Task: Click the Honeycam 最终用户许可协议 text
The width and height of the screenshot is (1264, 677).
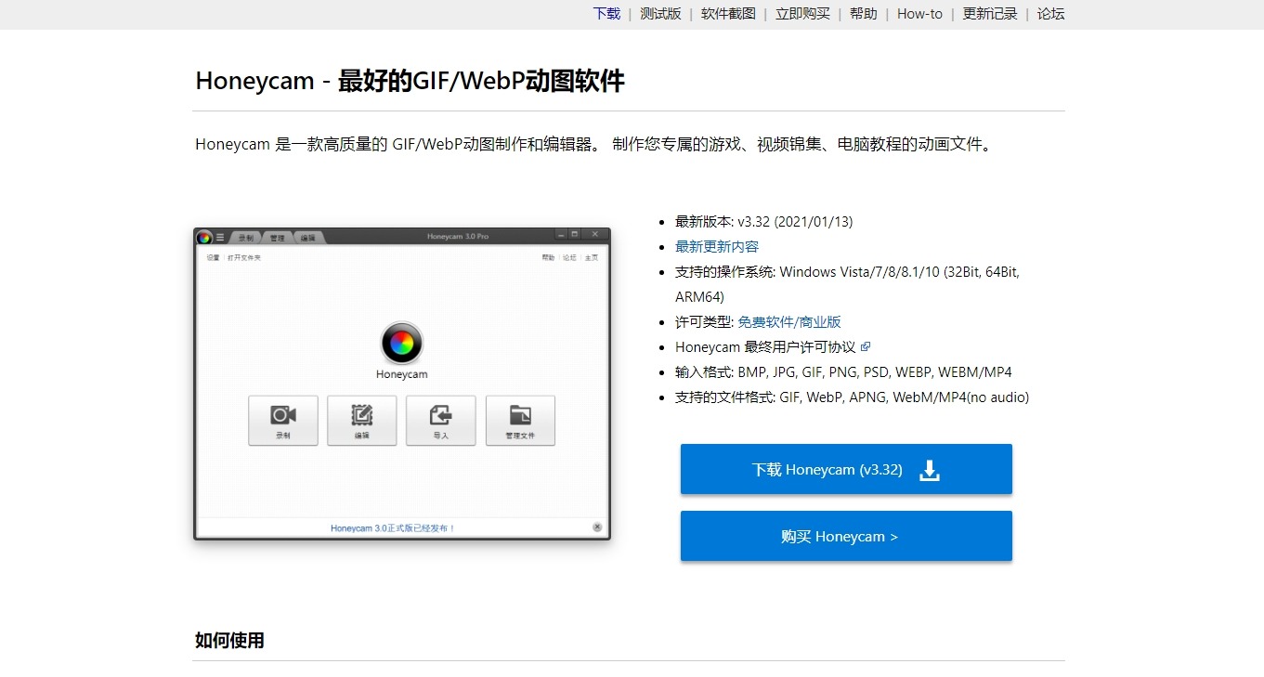Action: coord(765,346)
